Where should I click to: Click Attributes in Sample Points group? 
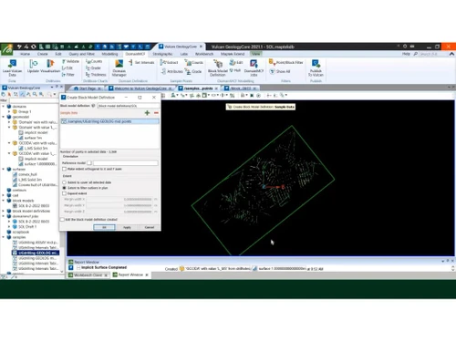pyautogui.click(x=172, y=71)
